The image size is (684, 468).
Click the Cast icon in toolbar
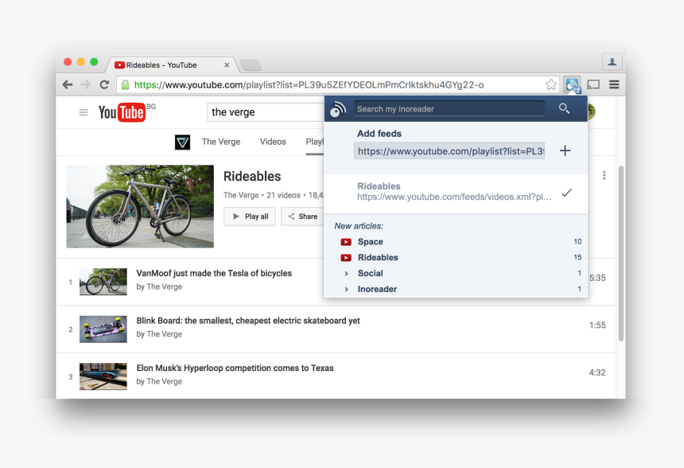coord(593,84)
